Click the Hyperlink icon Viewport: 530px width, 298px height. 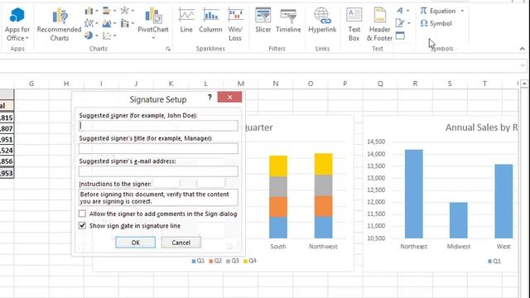click(x=322, y=16)
